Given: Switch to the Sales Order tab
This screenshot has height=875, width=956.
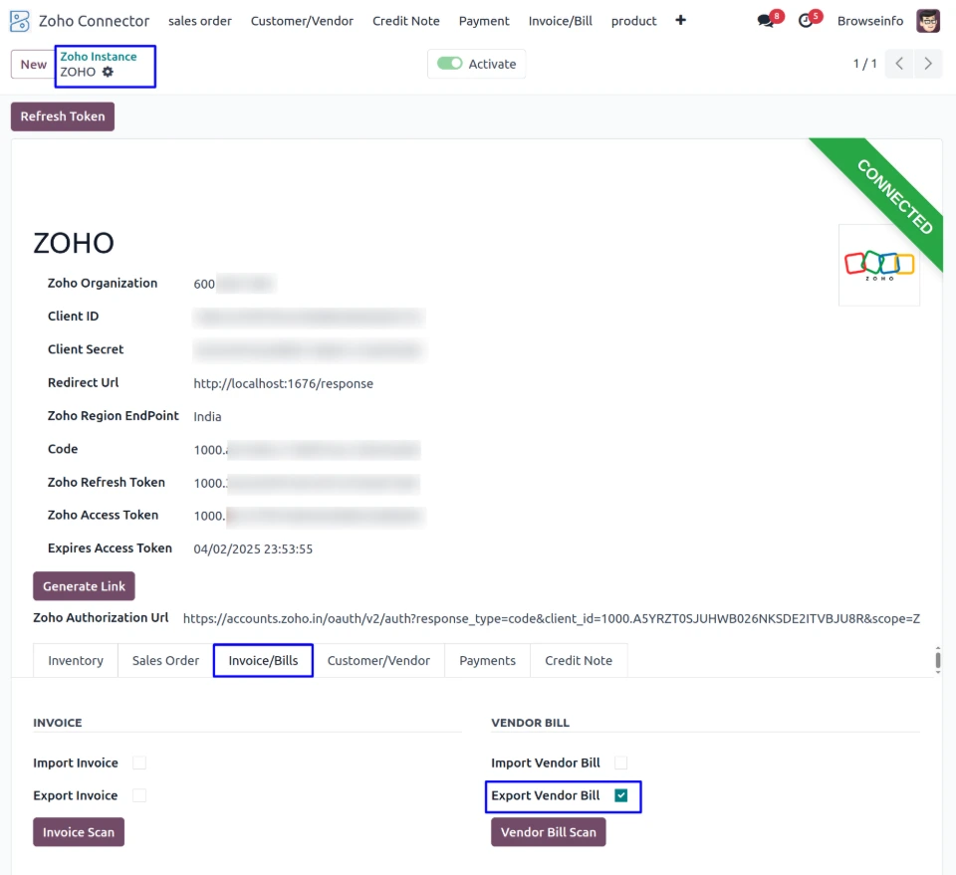Looking at the screenshot, I should [x=166, y=661].
